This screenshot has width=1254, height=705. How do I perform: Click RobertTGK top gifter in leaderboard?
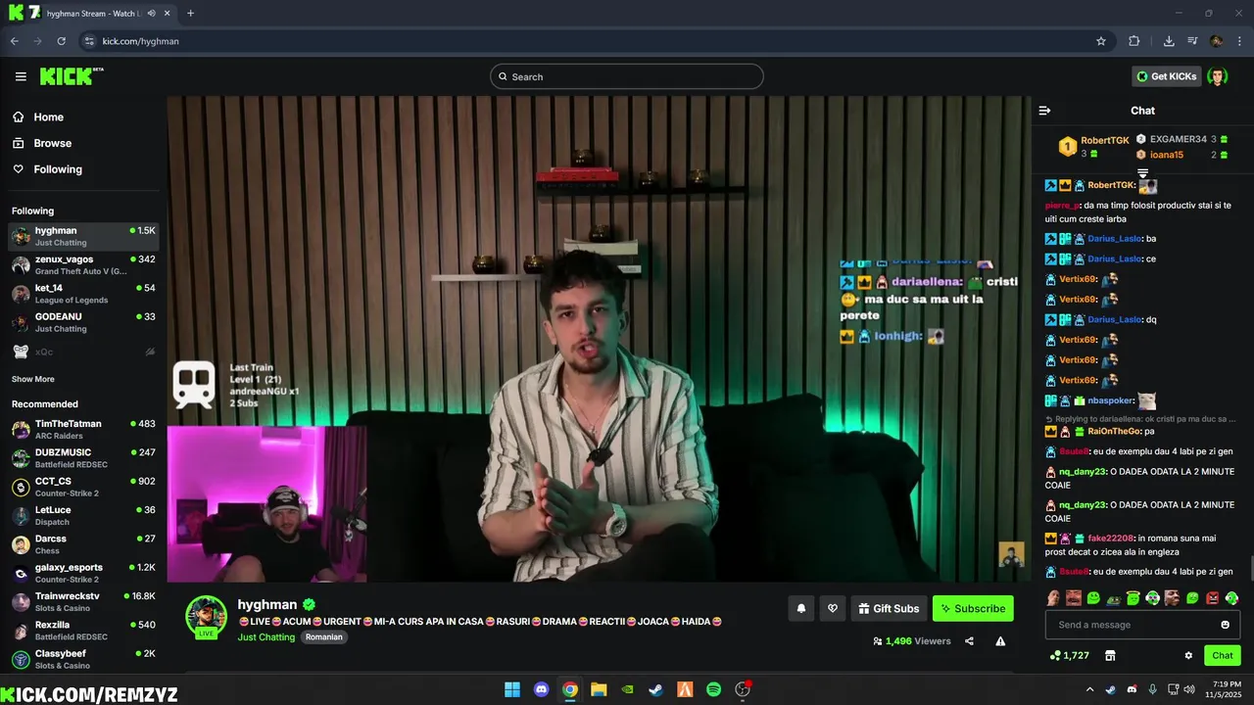(1094, 146)
